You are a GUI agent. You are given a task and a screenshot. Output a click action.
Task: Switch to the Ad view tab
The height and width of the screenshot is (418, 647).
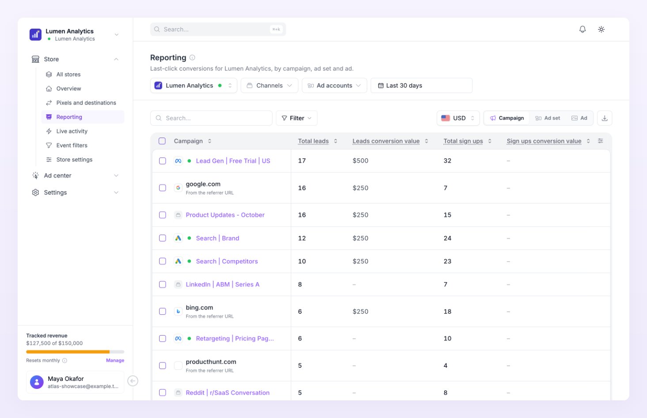click(x=579, y=118)
